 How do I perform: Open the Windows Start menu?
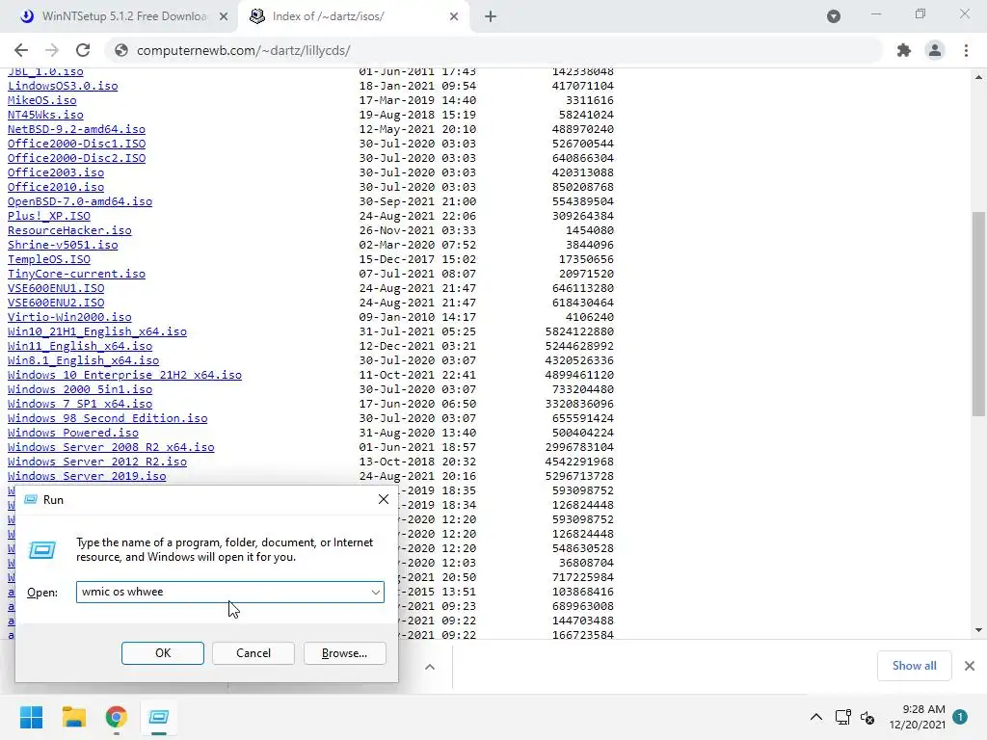(x=31, y=717)
